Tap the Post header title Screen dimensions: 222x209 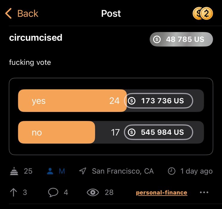[x=111, y=13]
